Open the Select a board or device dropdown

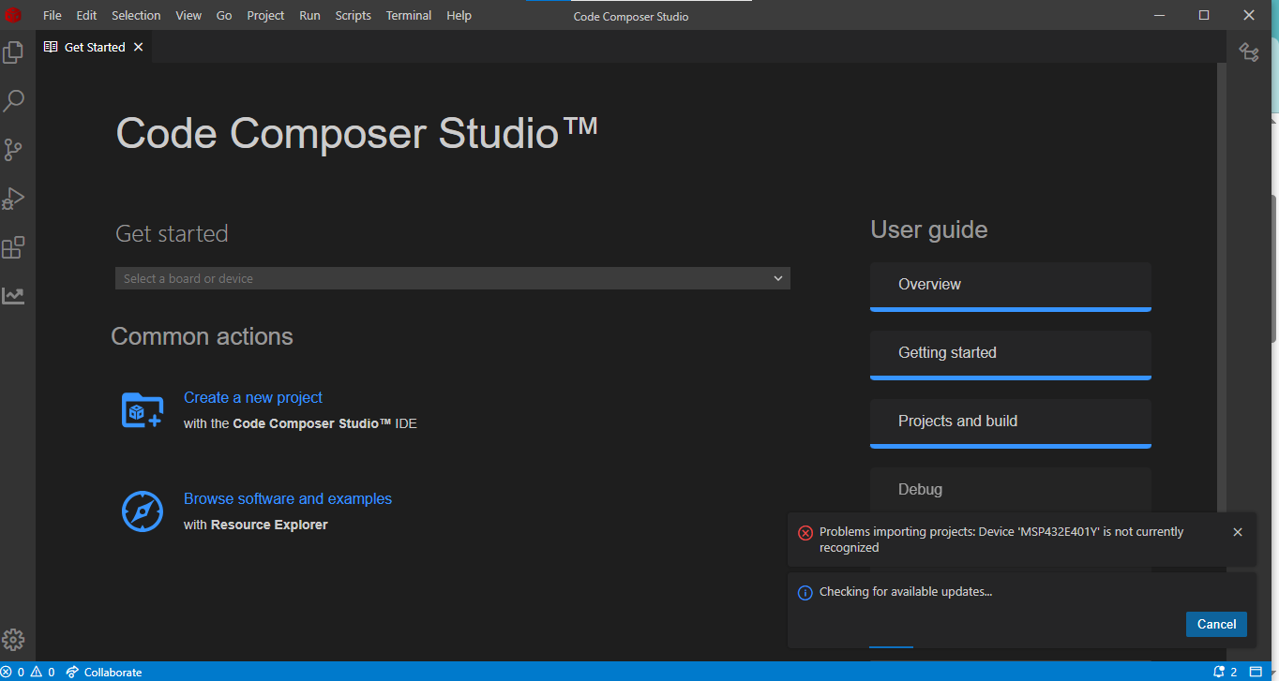[x=453, y=278]
